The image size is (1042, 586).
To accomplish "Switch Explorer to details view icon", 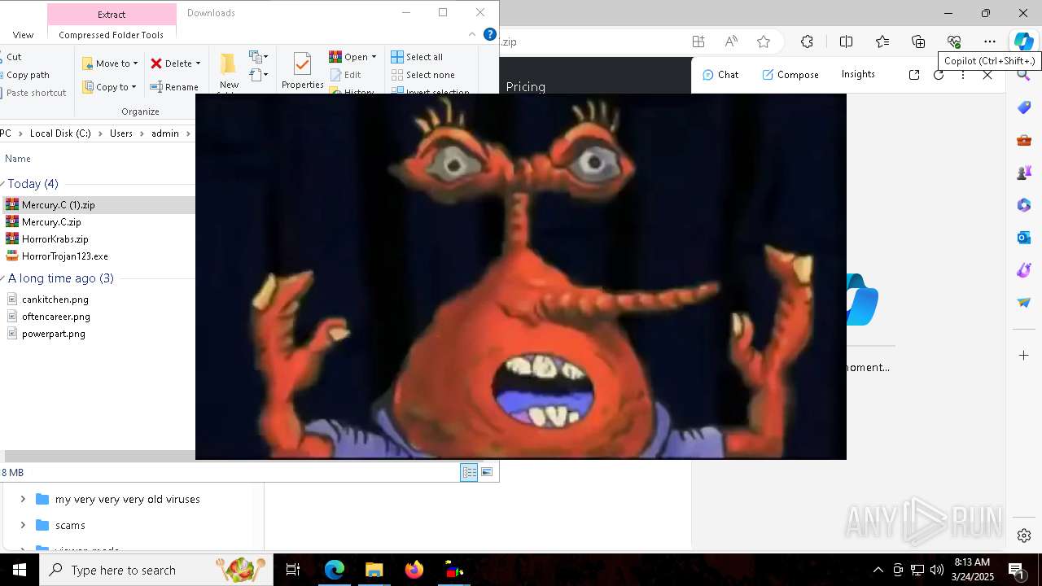I will coord(469,472).
